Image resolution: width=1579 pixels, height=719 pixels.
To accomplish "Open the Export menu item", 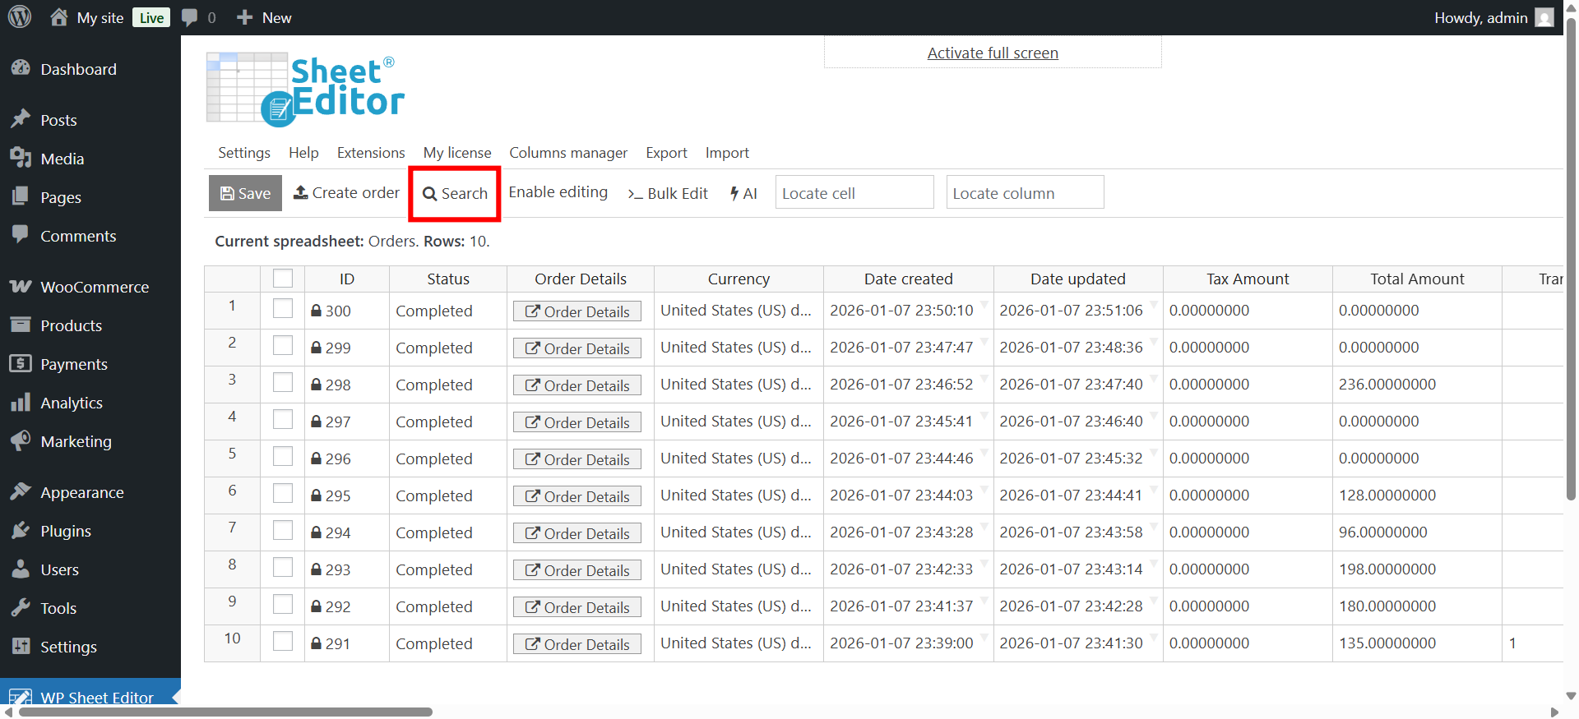I will (666, 153).
